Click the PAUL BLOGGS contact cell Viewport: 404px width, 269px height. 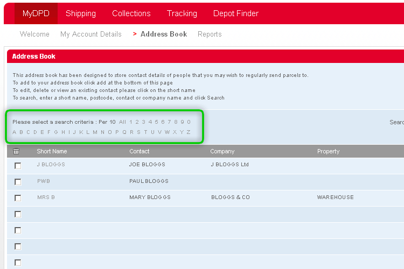pyautogui.click(x=149, y=181)
